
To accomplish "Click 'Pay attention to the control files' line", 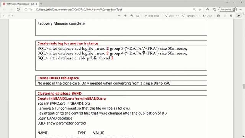I will coord(102,113).
